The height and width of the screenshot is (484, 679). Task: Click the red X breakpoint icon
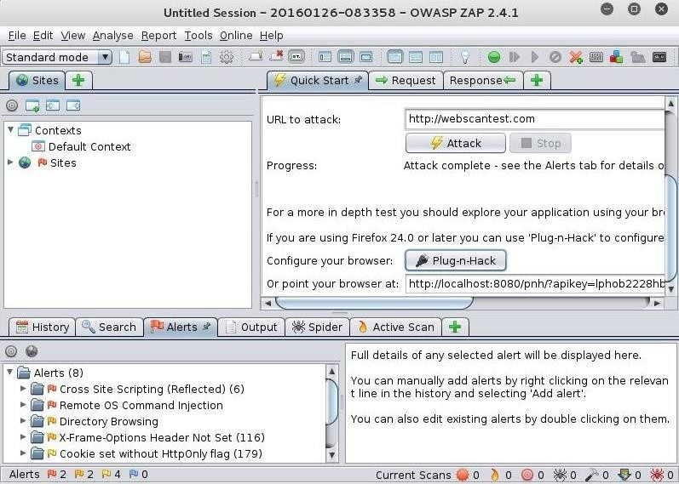576,57
